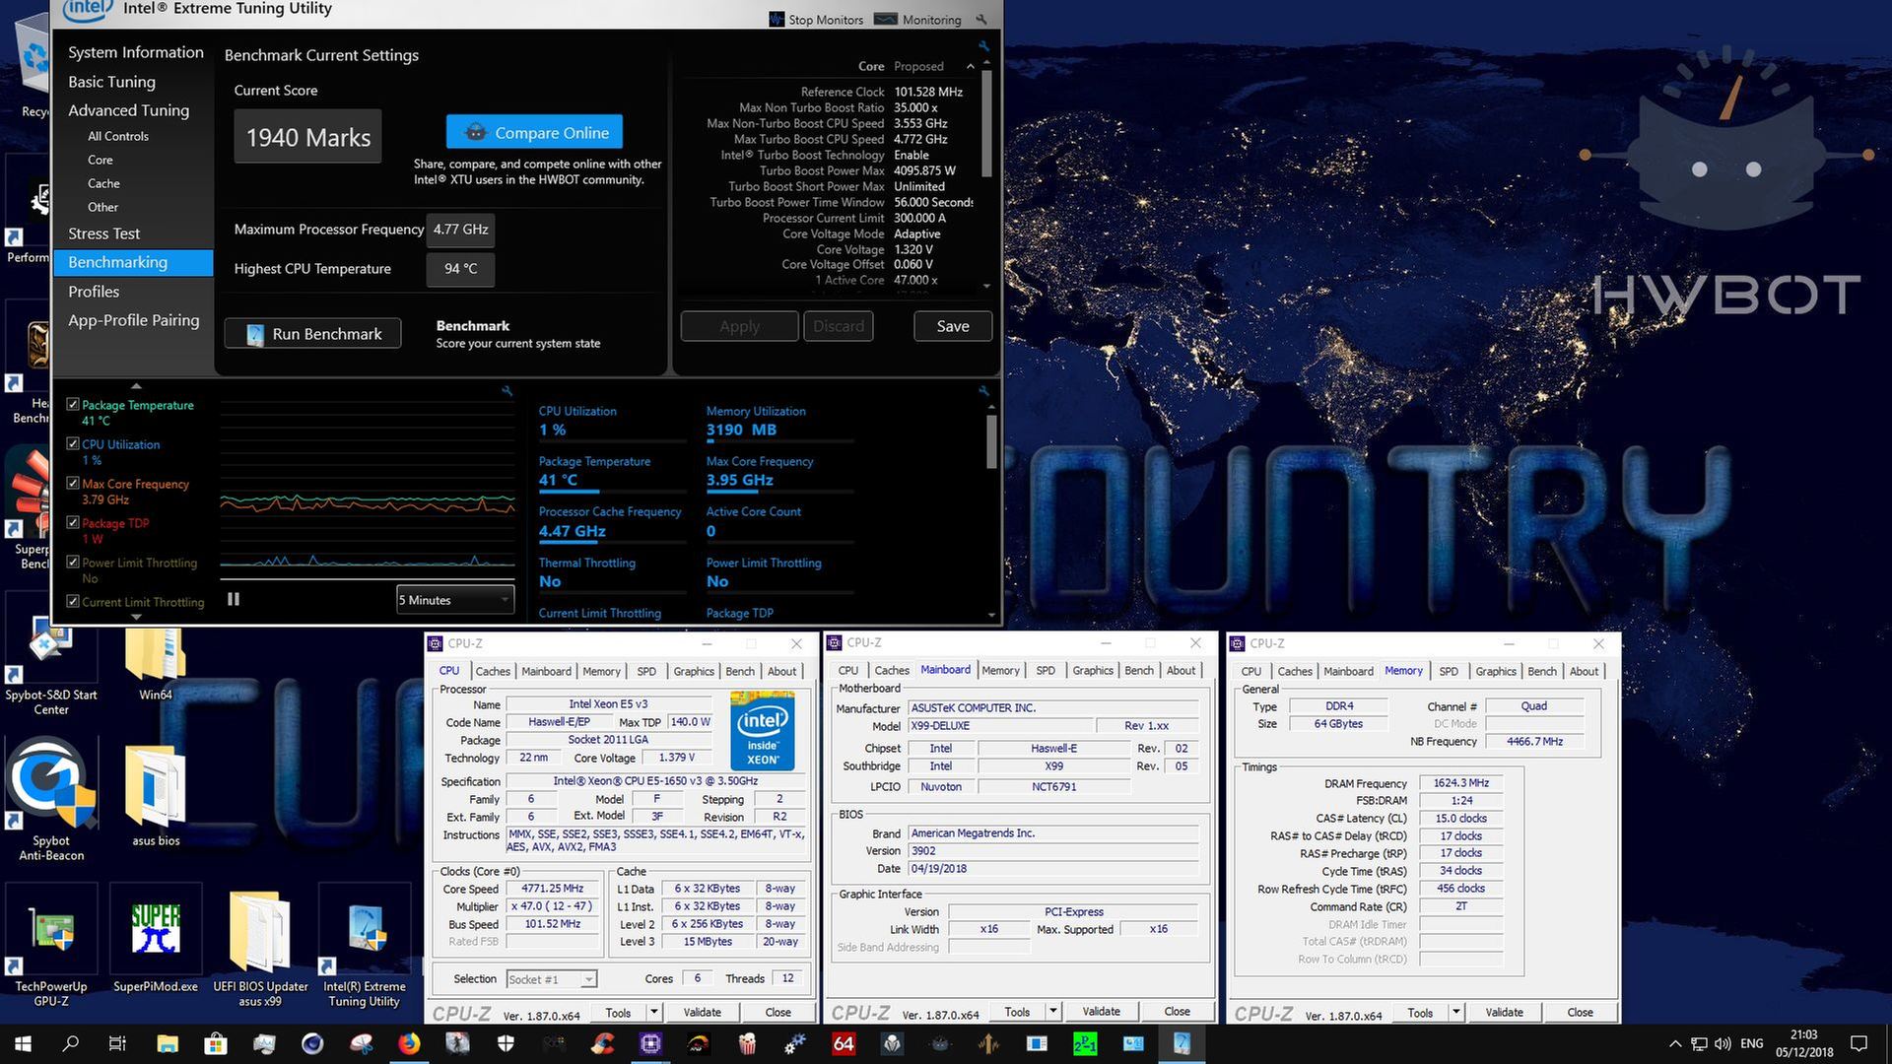1892x1064 pixels.
Task: Switch to SPD tab in CPU-Z Mainboard window
Action: 1046,671
